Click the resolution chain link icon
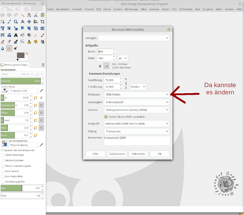Image resolution: width=244 pixels, height=215 pixels. tap(126, 83)
